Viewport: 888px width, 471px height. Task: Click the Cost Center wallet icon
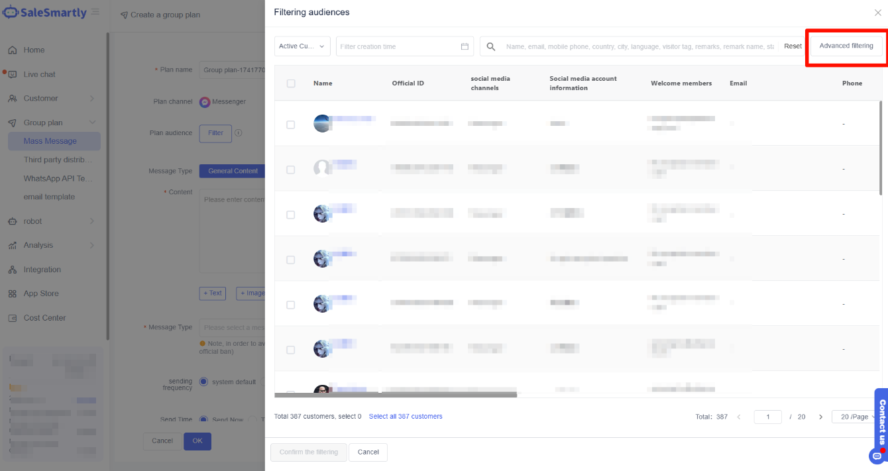click(x=12, y=318)
